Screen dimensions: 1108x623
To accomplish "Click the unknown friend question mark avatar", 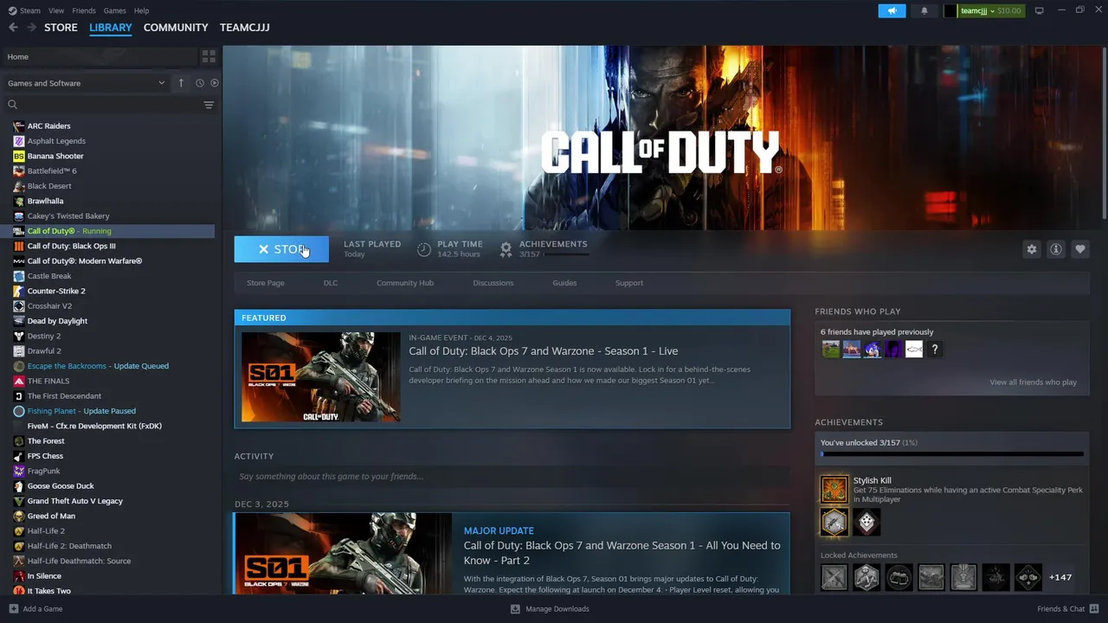I will pos(935,350).
